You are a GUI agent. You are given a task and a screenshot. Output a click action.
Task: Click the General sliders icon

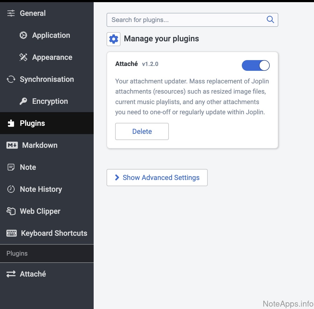[11, 13]
